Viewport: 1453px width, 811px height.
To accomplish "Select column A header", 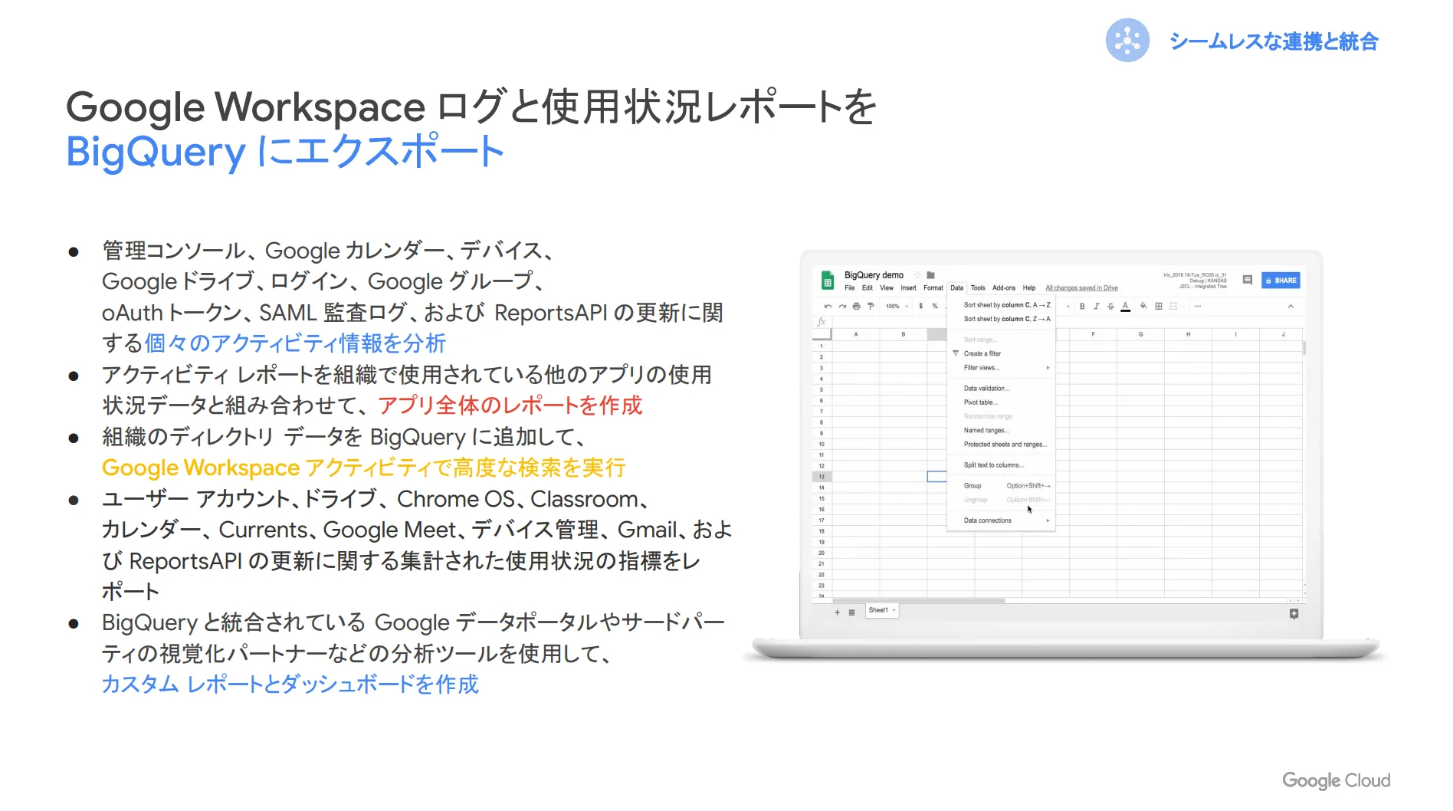I will pos(856,334).
